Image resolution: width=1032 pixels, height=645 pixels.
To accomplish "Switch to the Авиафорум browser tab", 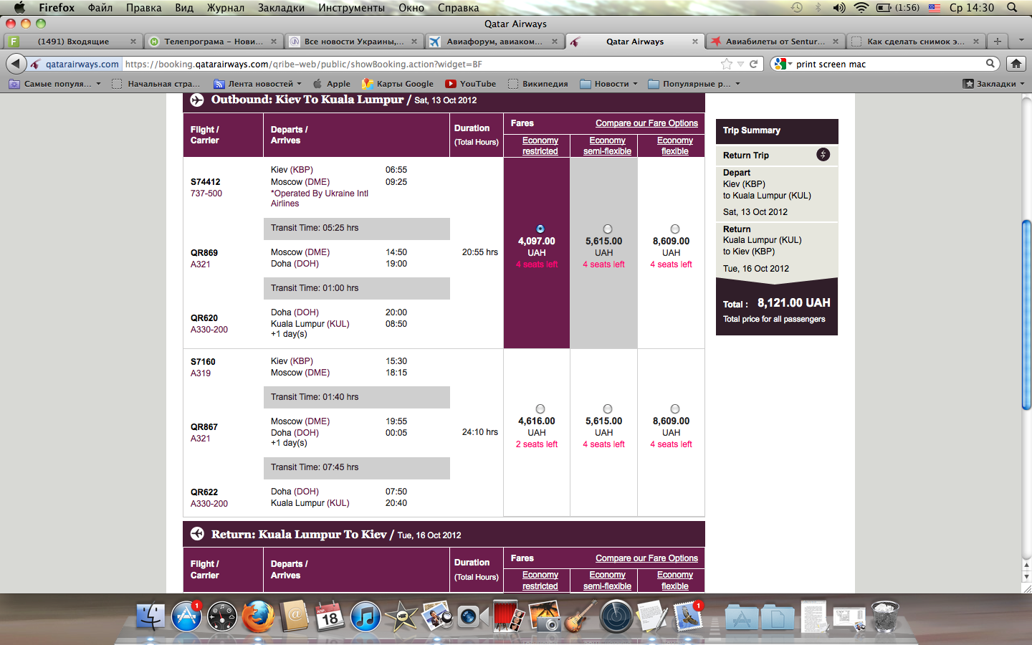I will tap(493, 42).
